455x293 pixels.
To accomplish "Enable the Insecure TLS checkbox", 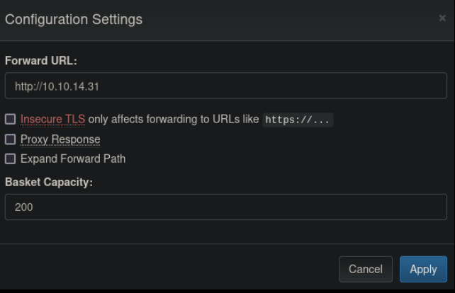I will coord(11,120).
